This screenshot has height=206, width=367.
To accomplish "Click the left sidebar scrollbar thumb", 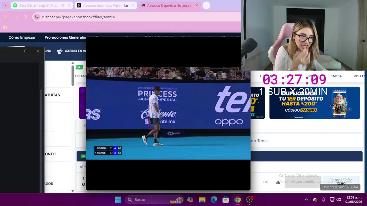I will tap(73, 75).
